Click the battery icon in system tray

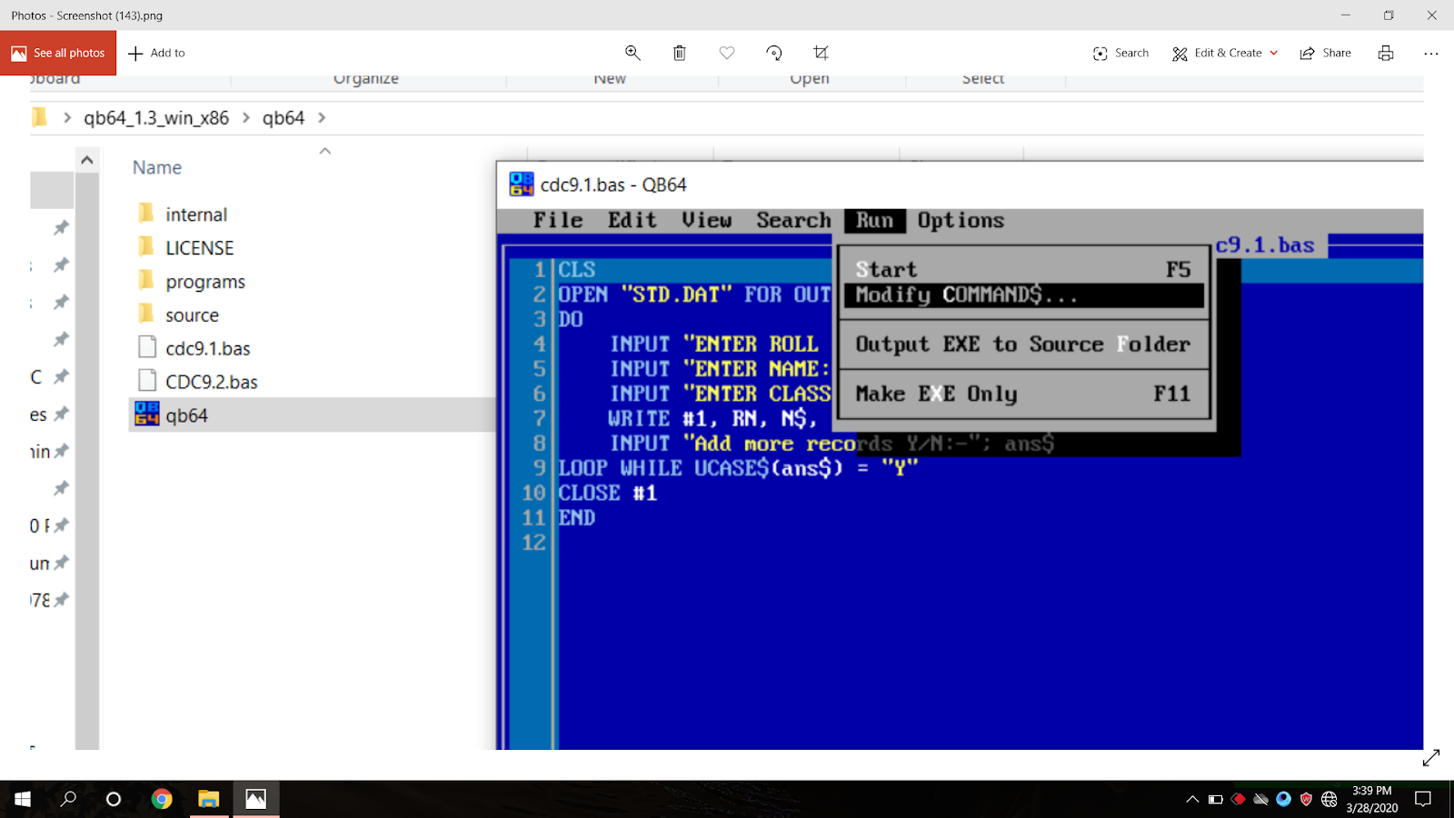tap(1215, 799)
